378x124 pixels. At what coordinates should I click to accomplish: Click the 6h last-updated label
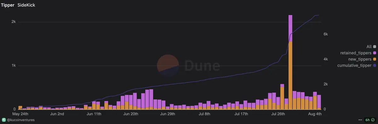coord(367,120)
